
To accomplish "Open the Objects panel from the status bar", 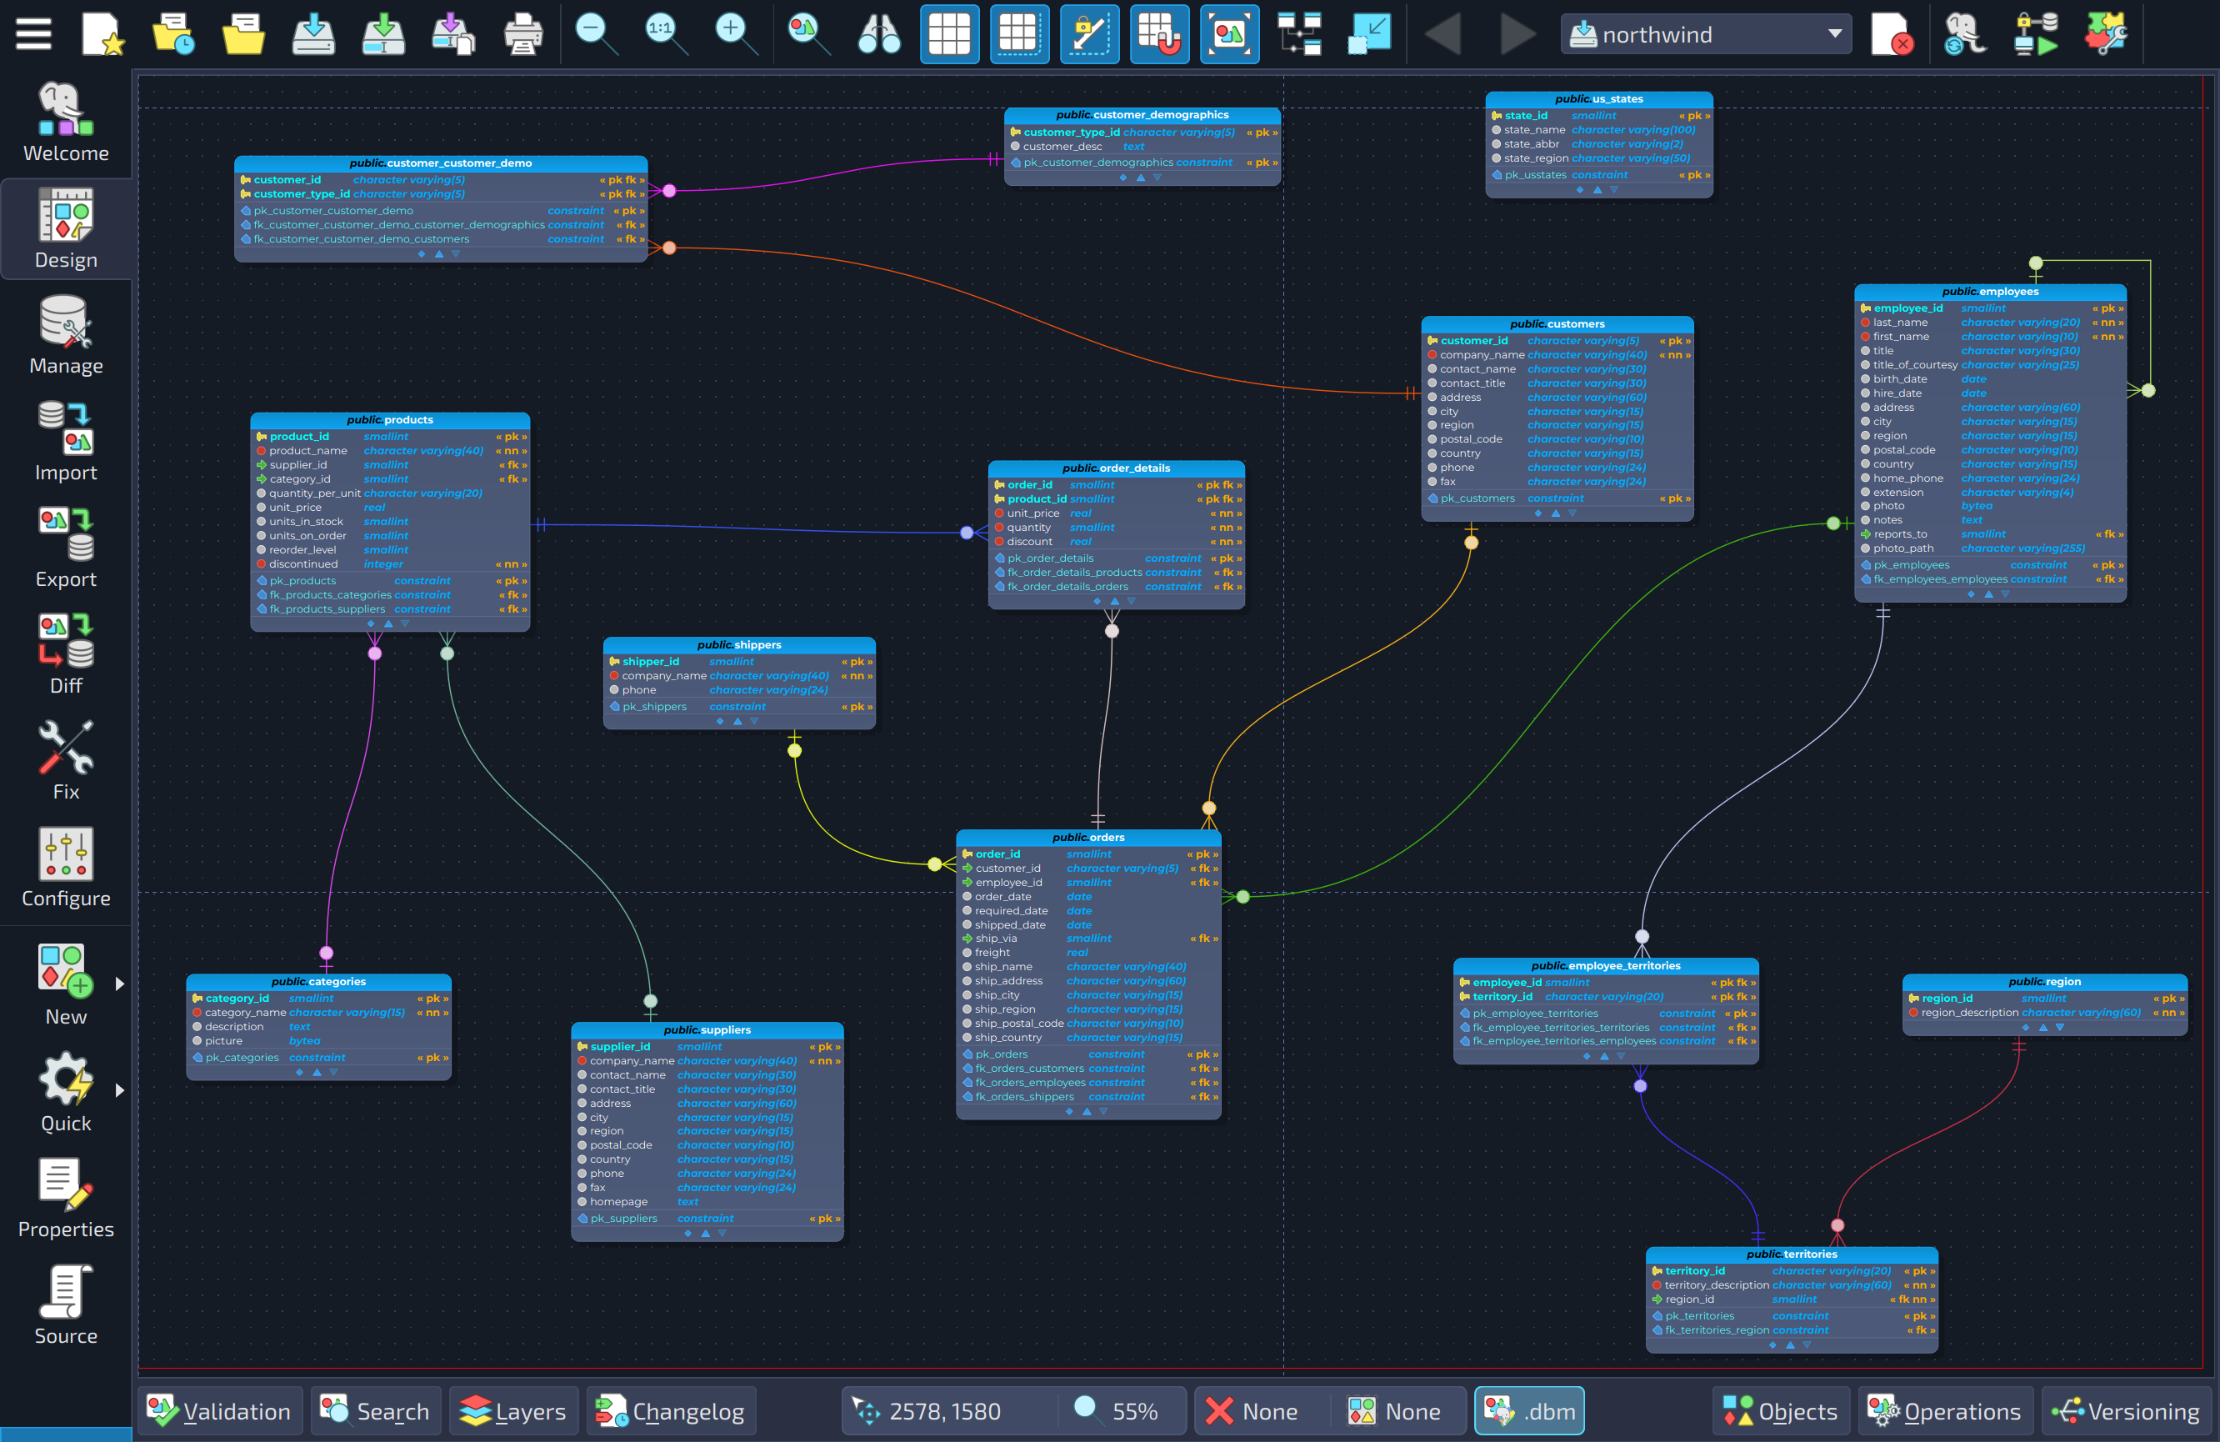I will point(1780,1411).
